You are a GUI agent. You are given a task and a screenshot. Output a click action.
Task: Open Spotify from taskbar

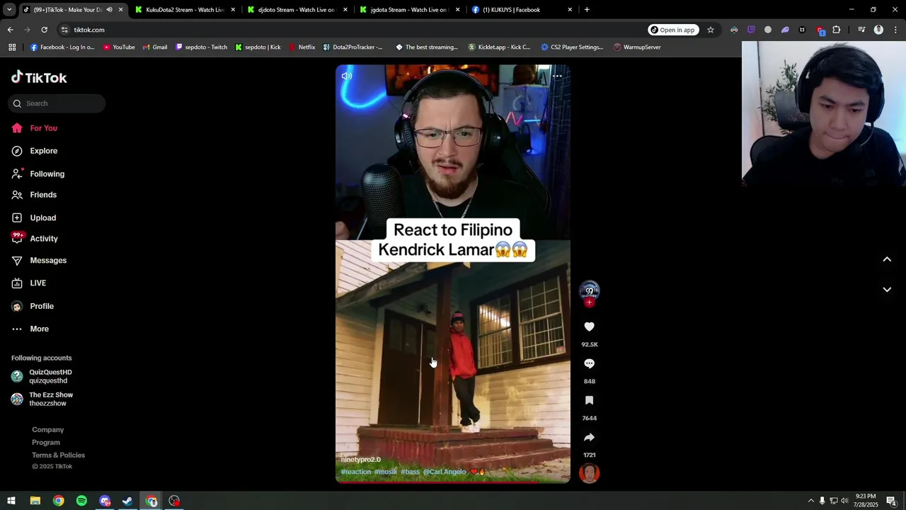(x=81, y=501)
